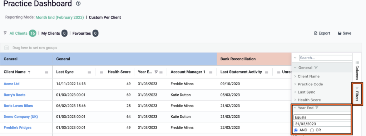The height and width of the screenshot is (136, 366).
Task: Select Custom Per Client reporting mode
Action: pos(105,17)
